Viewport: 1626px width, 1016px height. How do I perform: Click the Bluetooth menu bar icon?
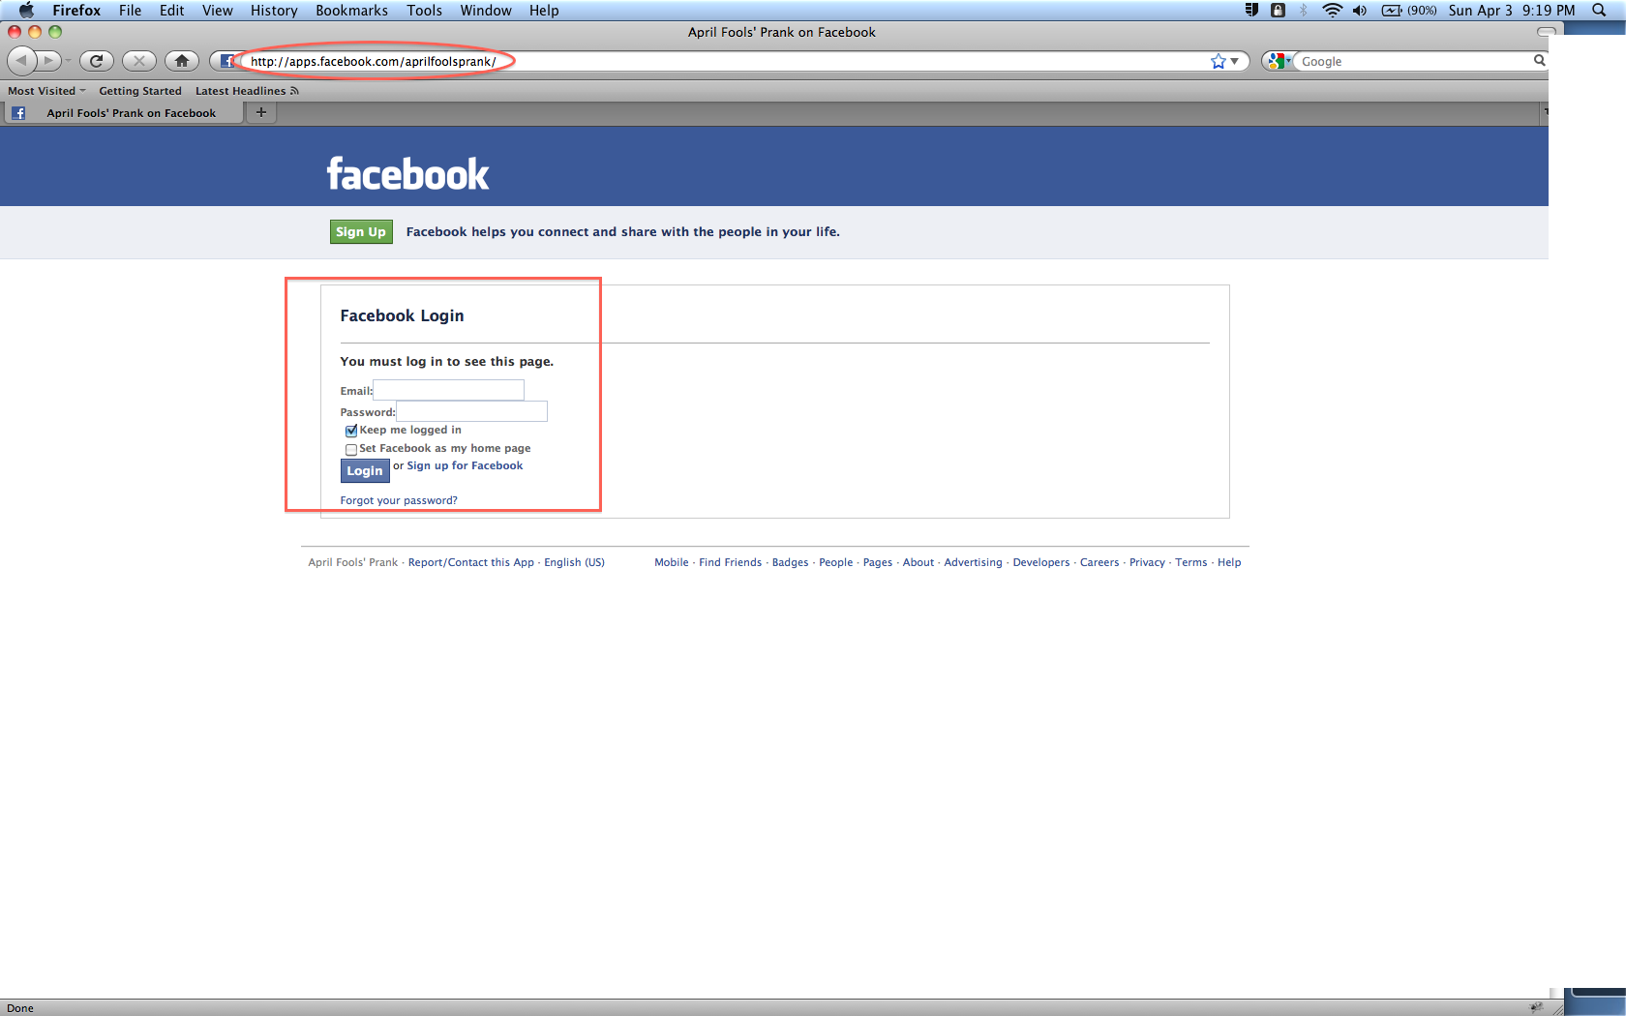coord(1304,10)
